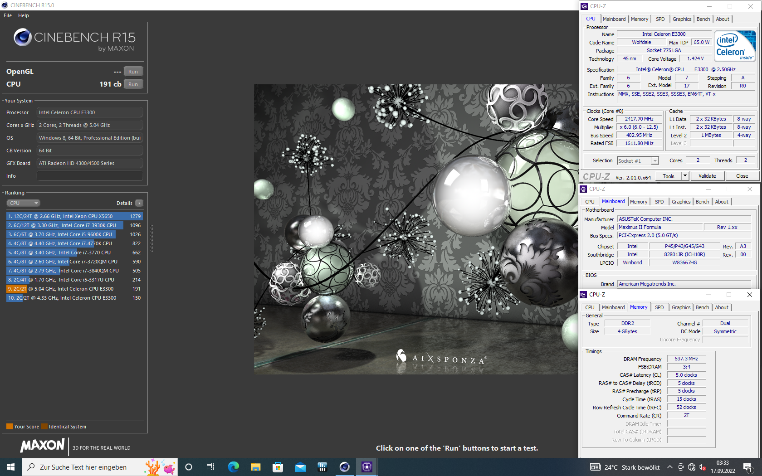Image resolution: width=762 pixels, height=476 pixels.
Task: Open SPD tab in top CPU-Z window
Action: point(660,19)
